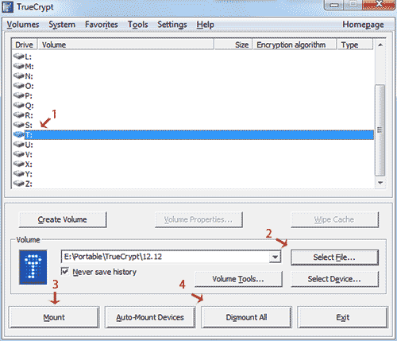This screenshot has height=341, width=397.
Task: Open Volume Tools... button
Action: tap(238, 279)
